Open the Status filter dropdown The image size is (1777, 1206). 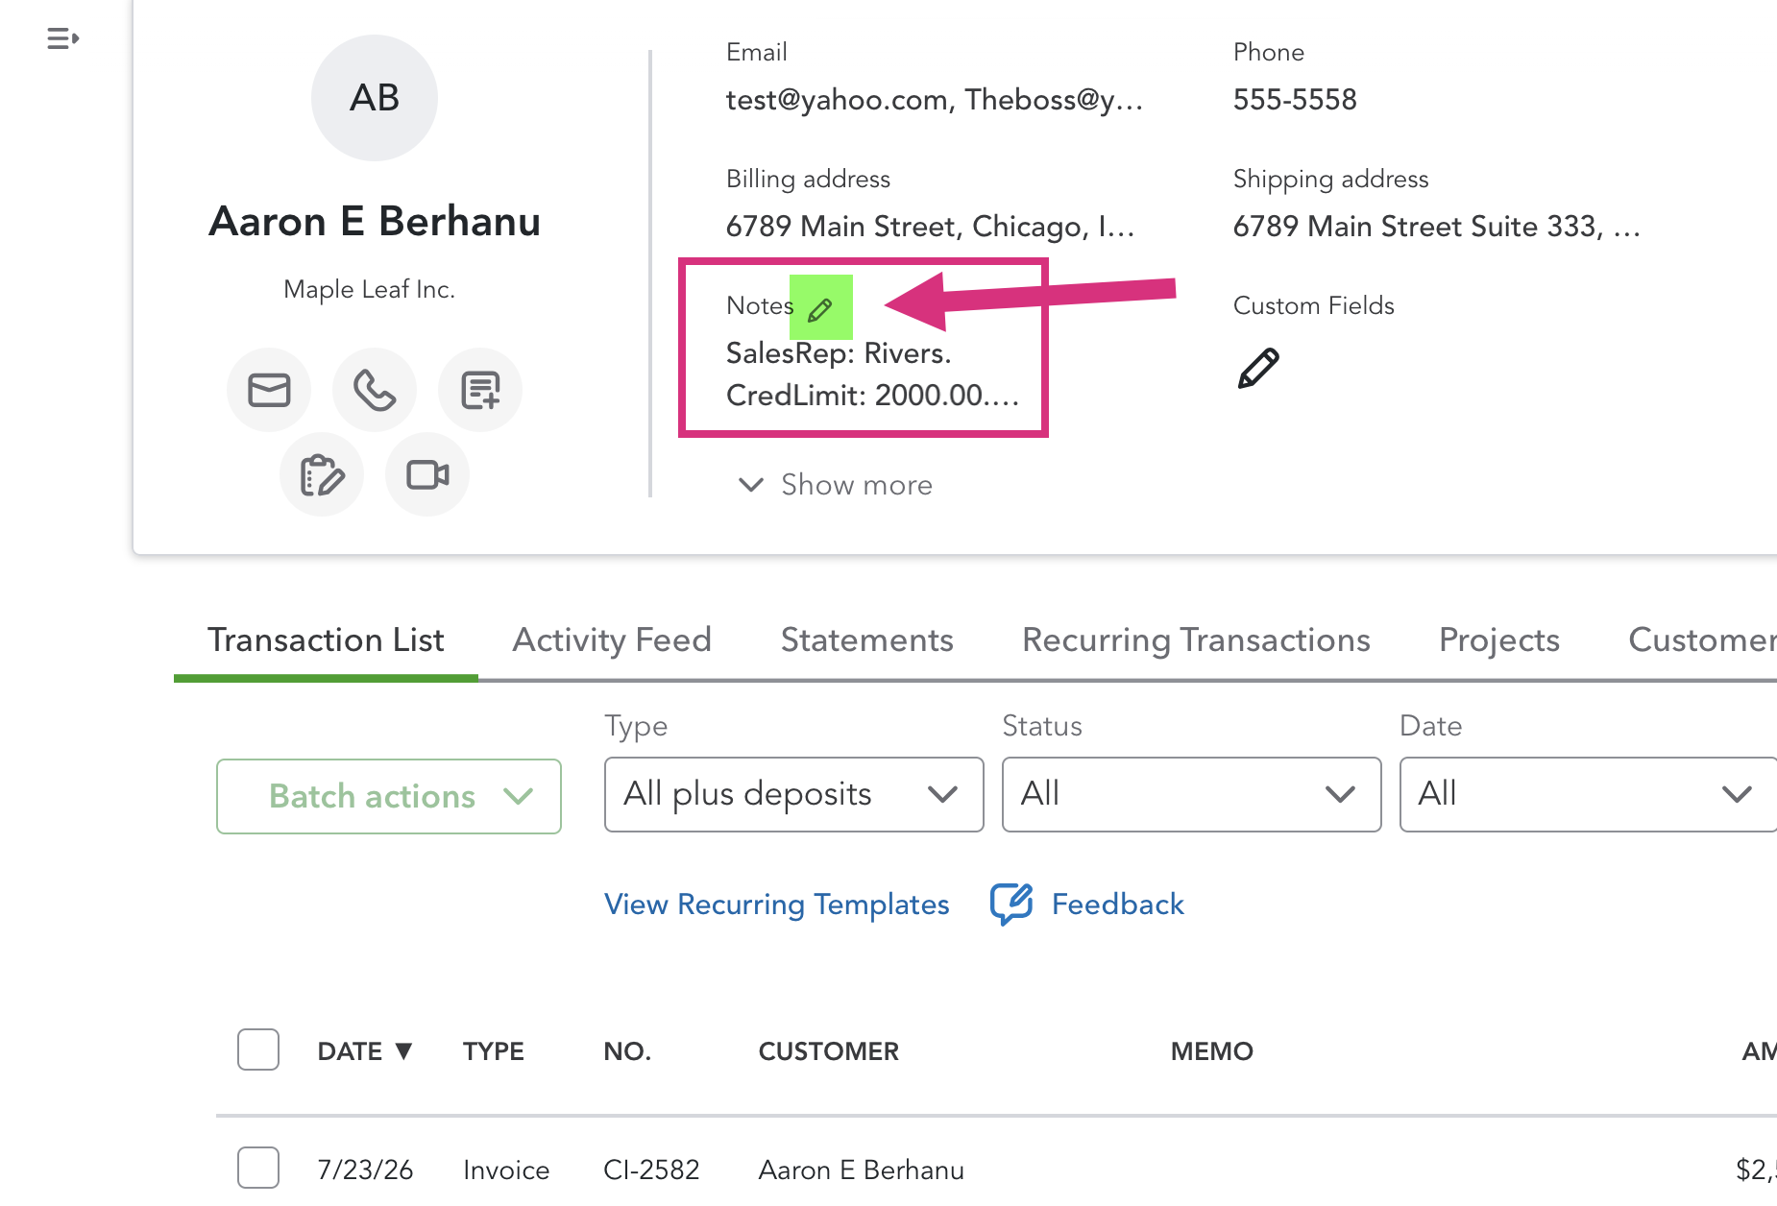tap(1192, 794)
